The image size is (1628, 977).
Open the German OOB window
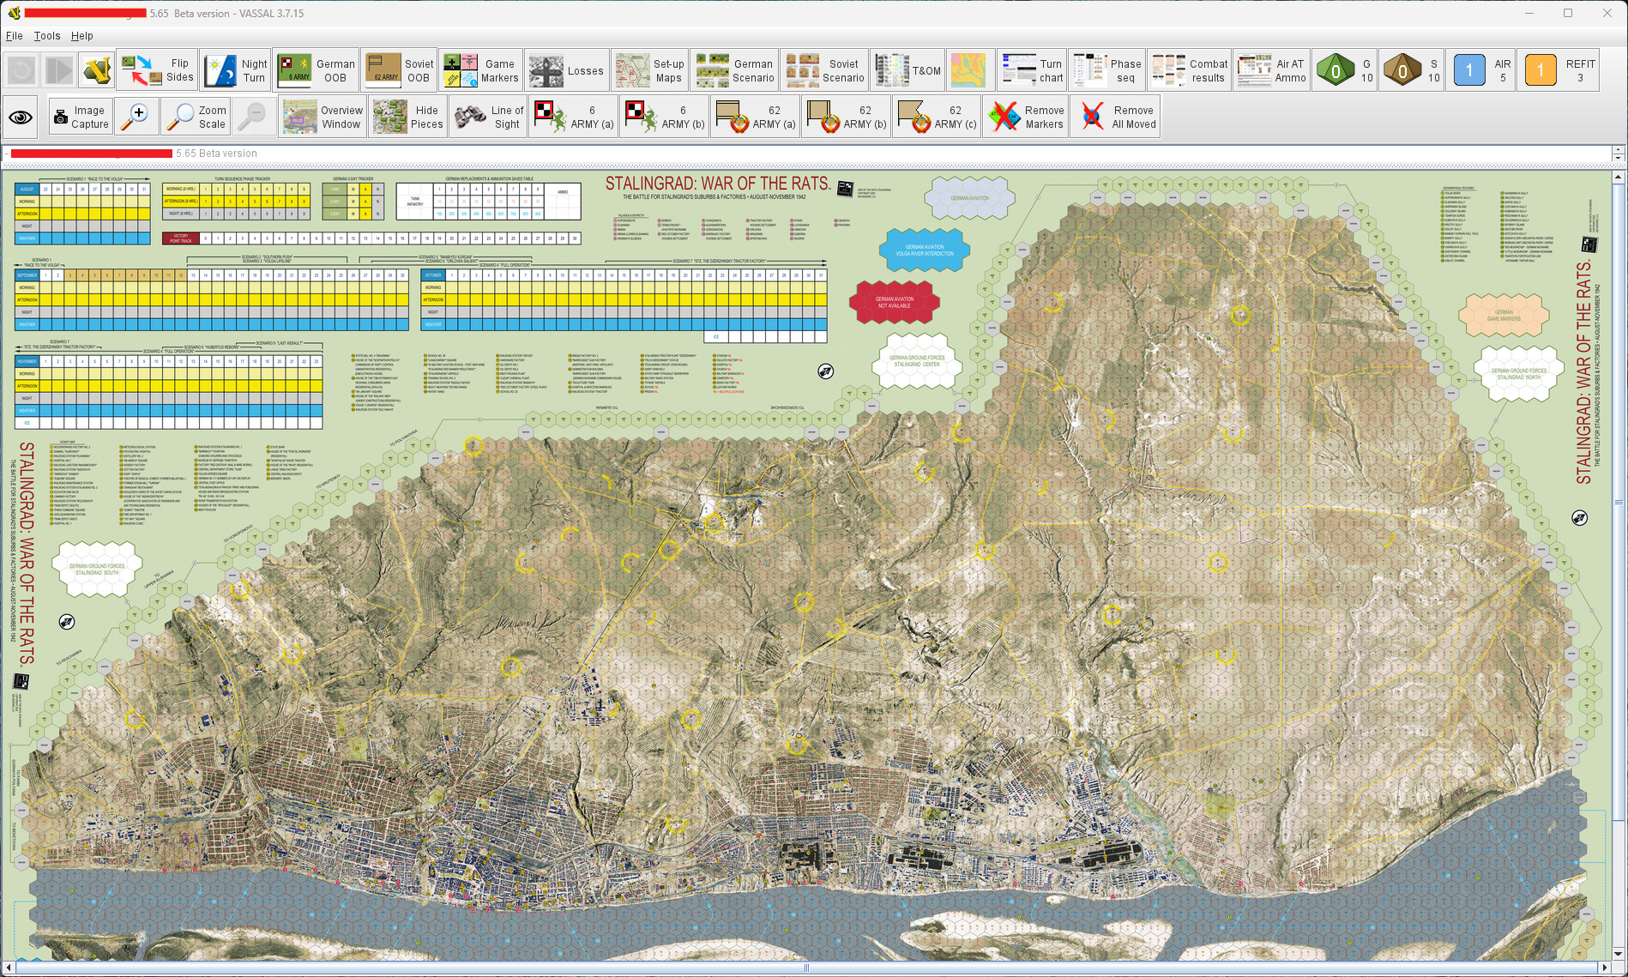pyautogui.click(x=316, y=70)
